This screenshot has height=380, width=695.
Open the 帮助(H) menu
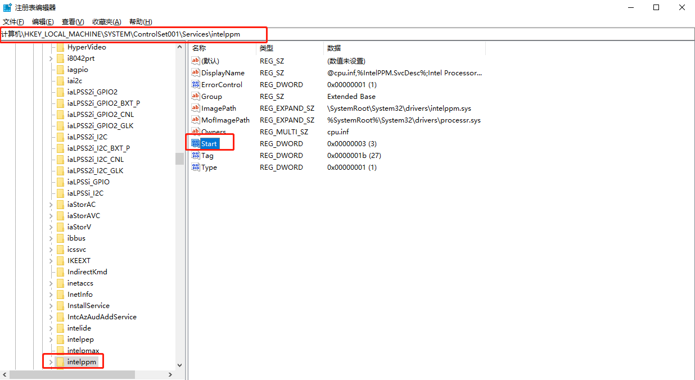(141, 21)
